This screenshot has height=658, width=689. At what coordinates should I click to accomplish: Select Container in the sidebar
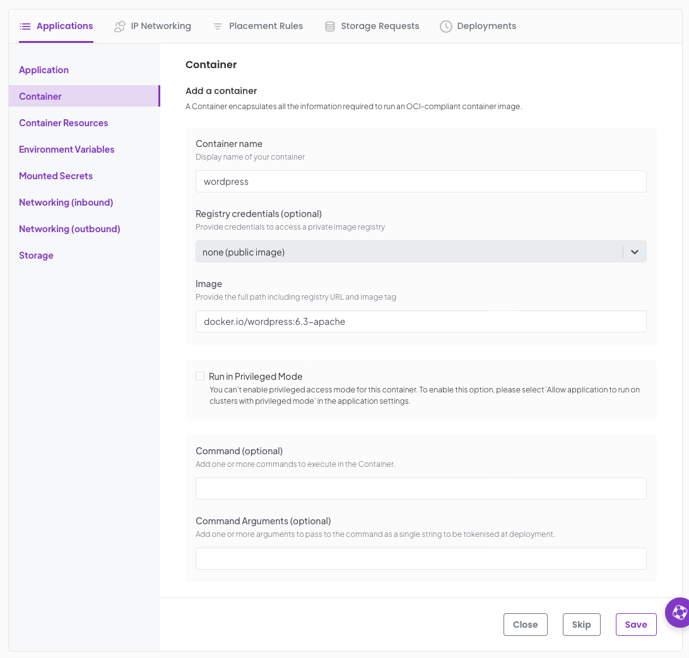[x=84, y=96]
